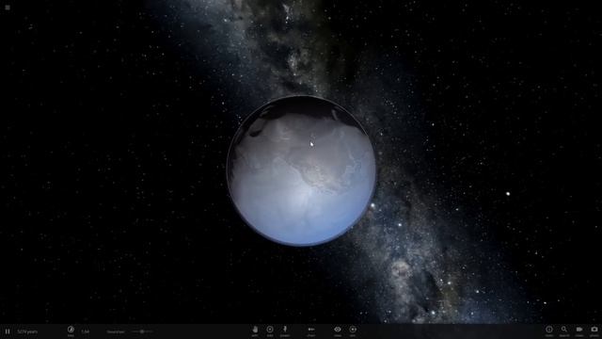Screen dimensions: 602x339
Task: Start video capture with camcorder icon
Action: [579, 331]
